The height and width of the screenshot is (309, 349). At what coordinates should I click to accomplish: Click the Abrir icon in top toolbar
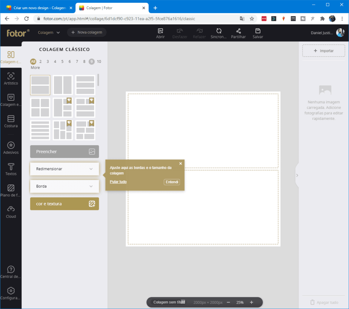tap(161, 31)
